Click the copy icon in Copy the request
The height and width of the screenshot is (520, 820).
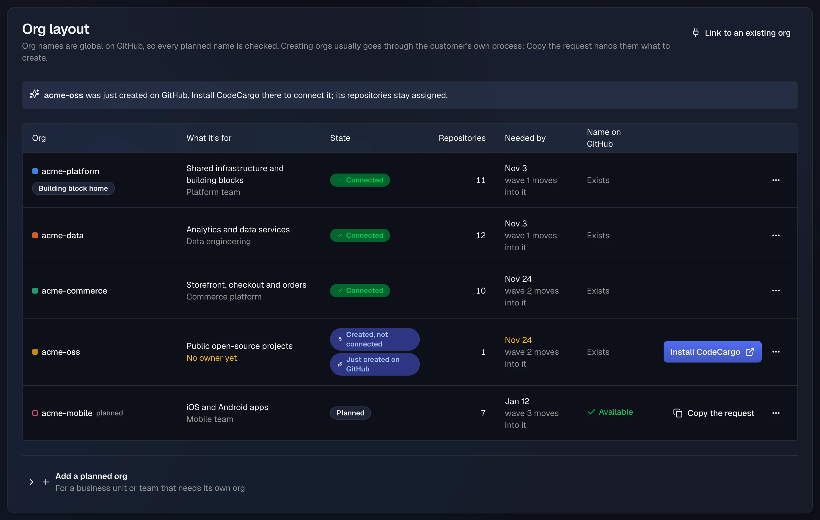[678, 413]
